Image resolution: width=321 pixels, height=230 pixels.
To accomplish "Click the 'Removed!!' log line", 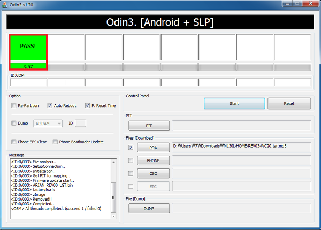I will [32, 199].
